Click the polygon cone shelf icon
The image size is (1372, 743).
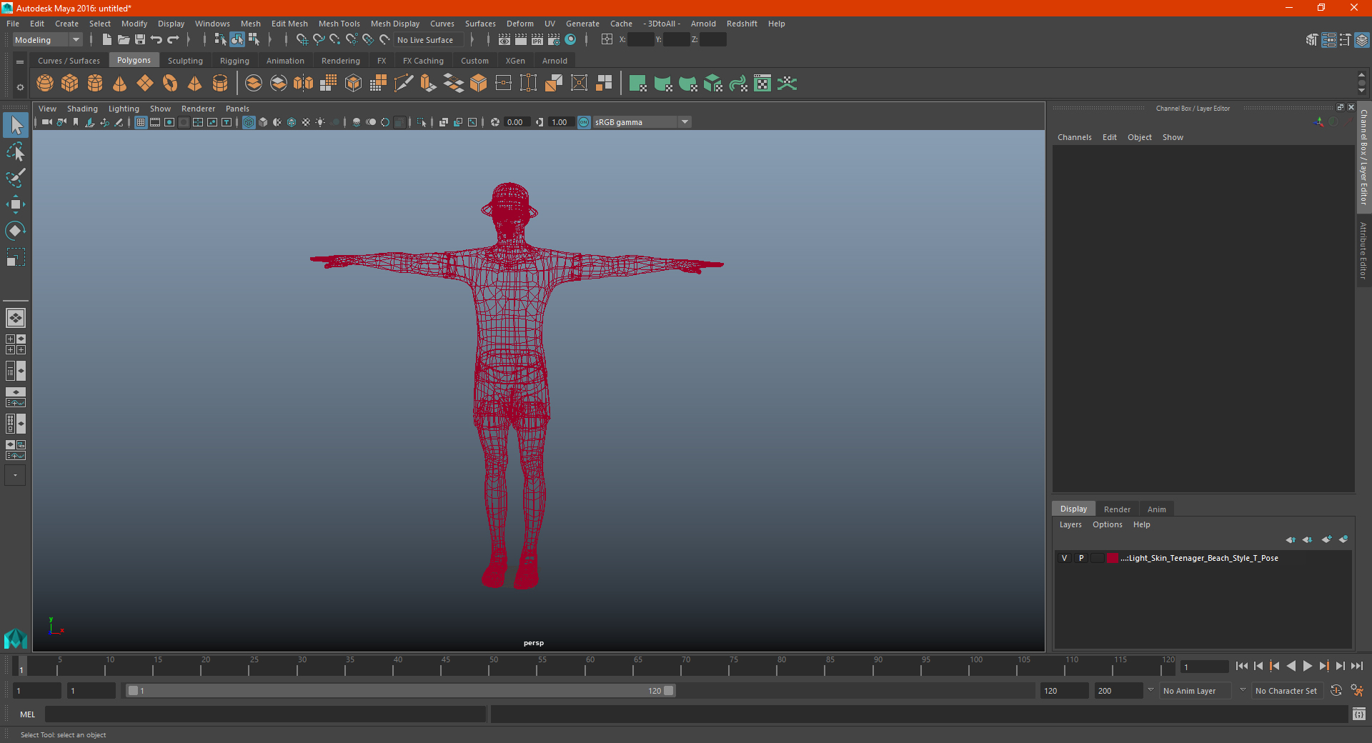coord(119,84)
